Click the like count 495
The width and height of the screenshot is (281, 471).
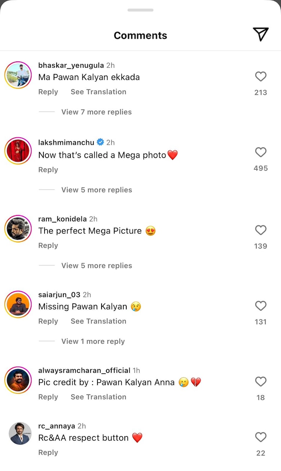pos(260,168)
